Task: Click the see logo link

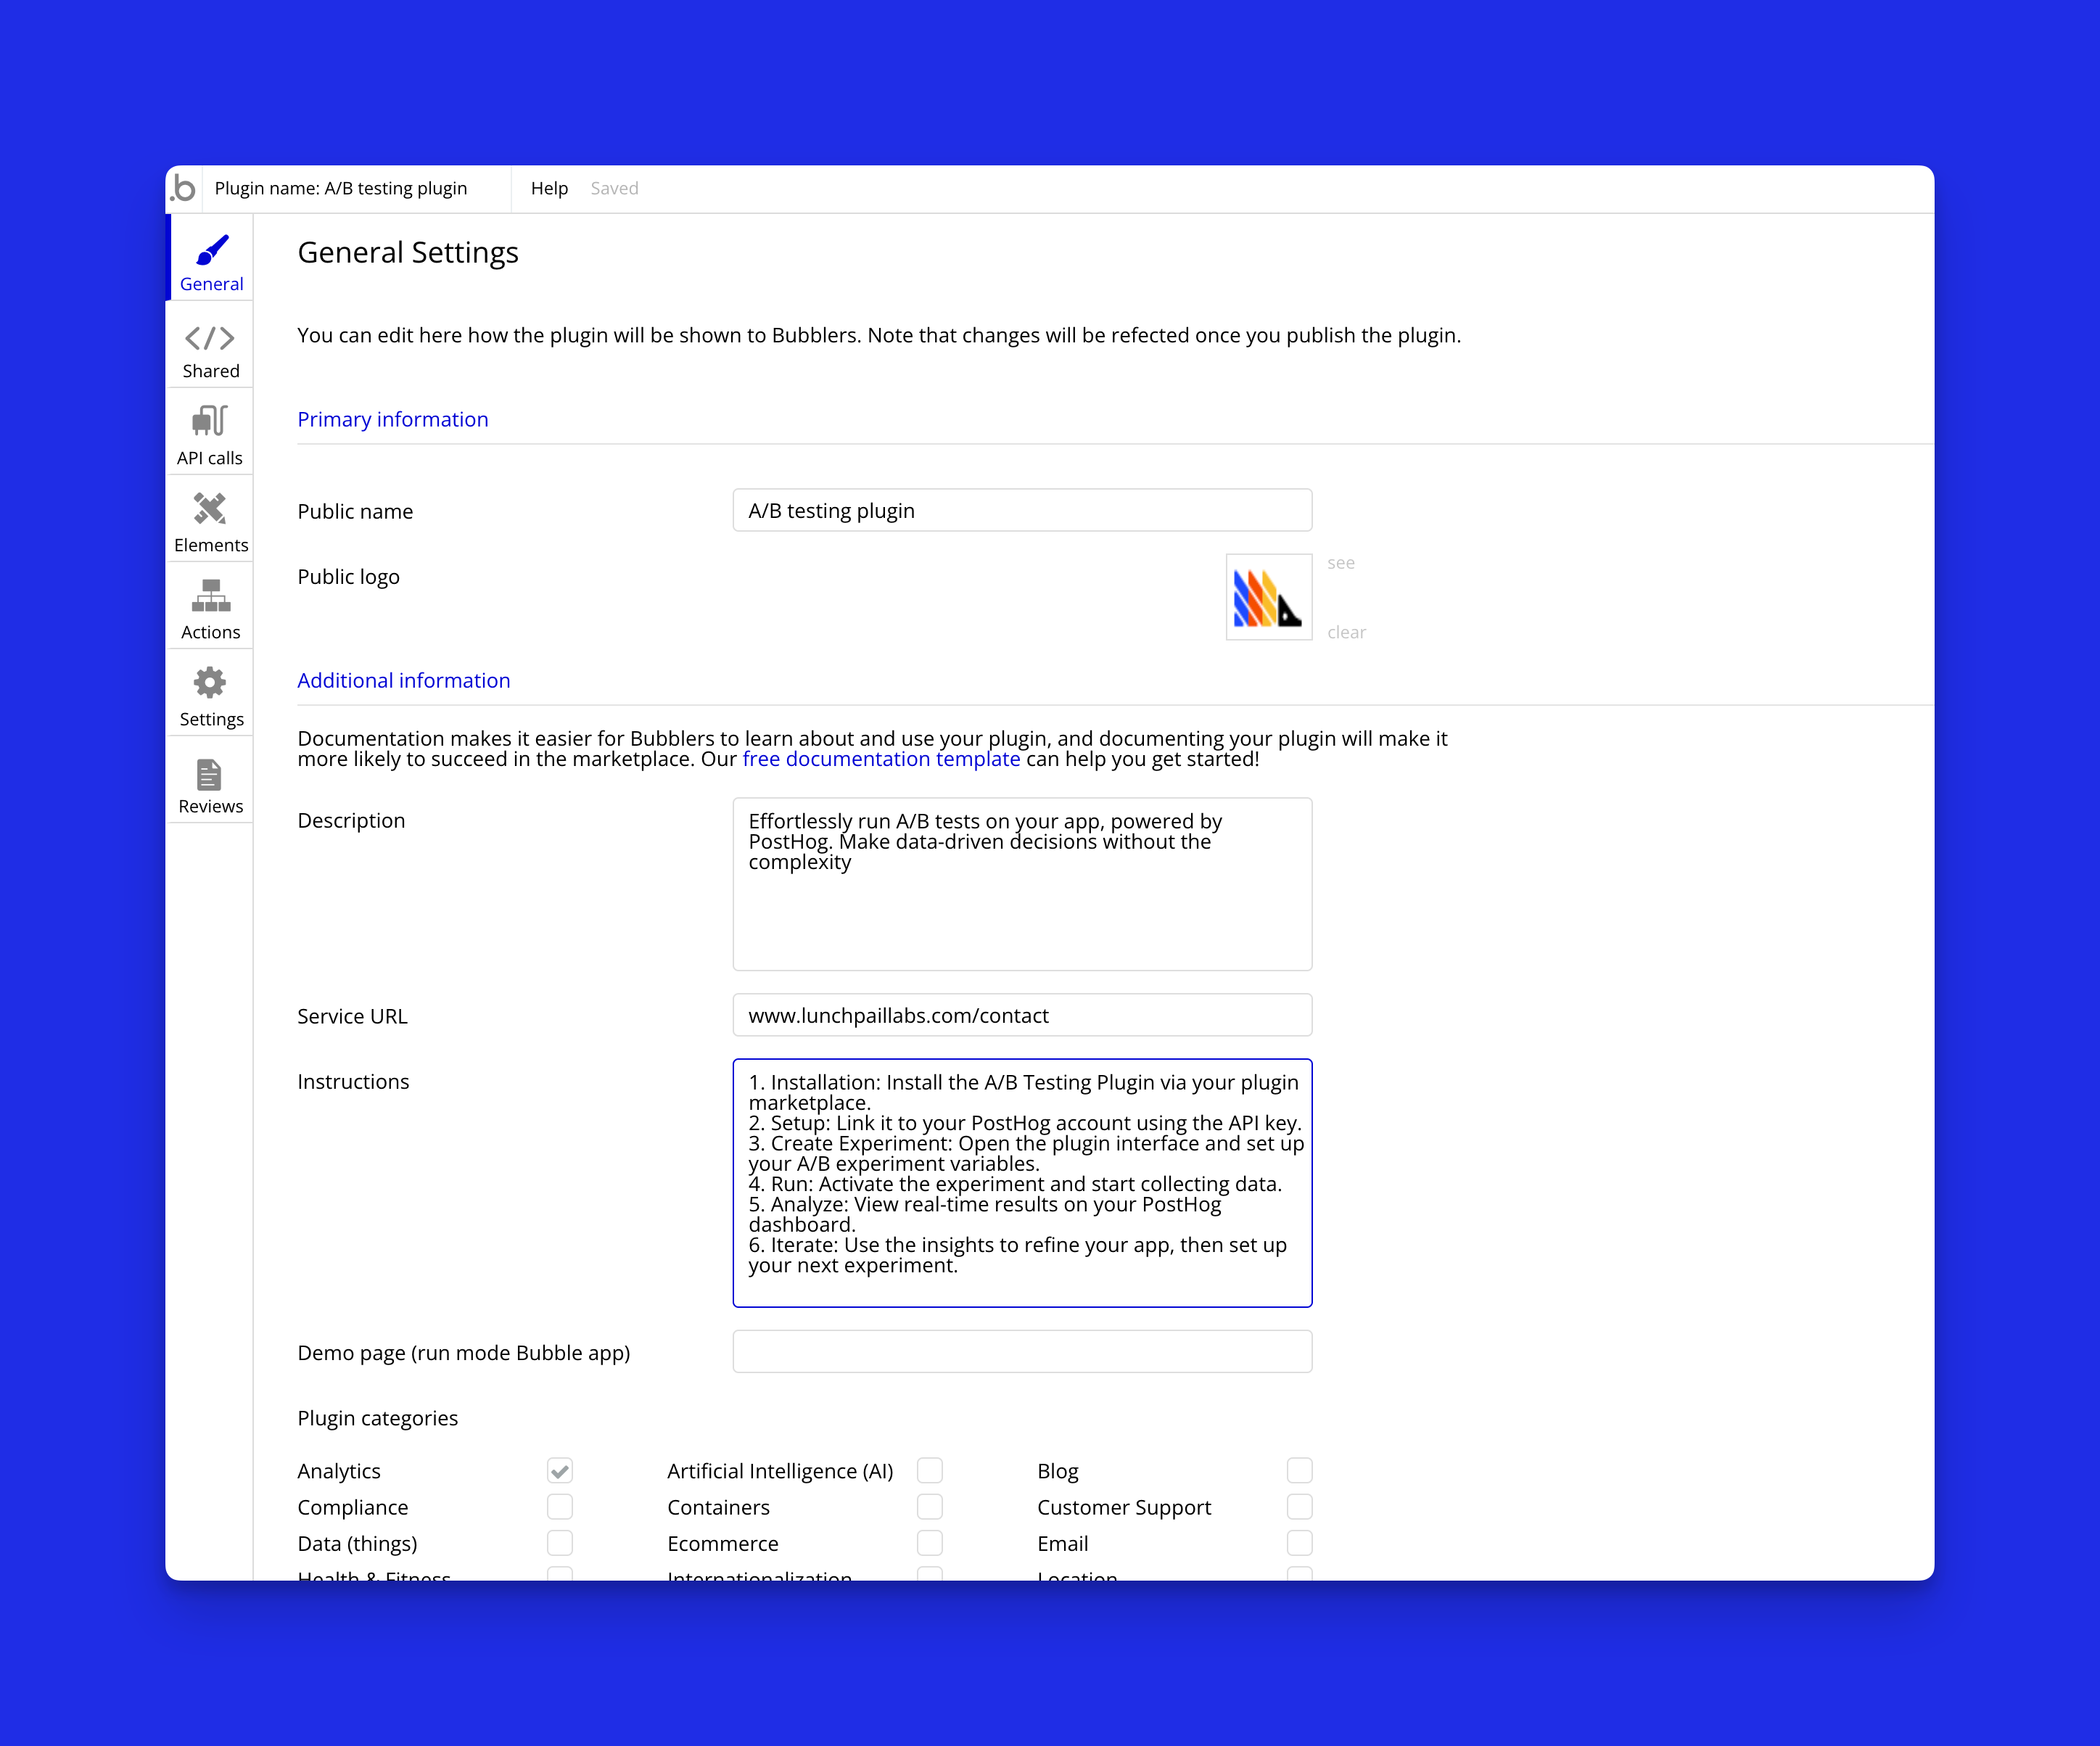Action: click(x=1341, y=563)
